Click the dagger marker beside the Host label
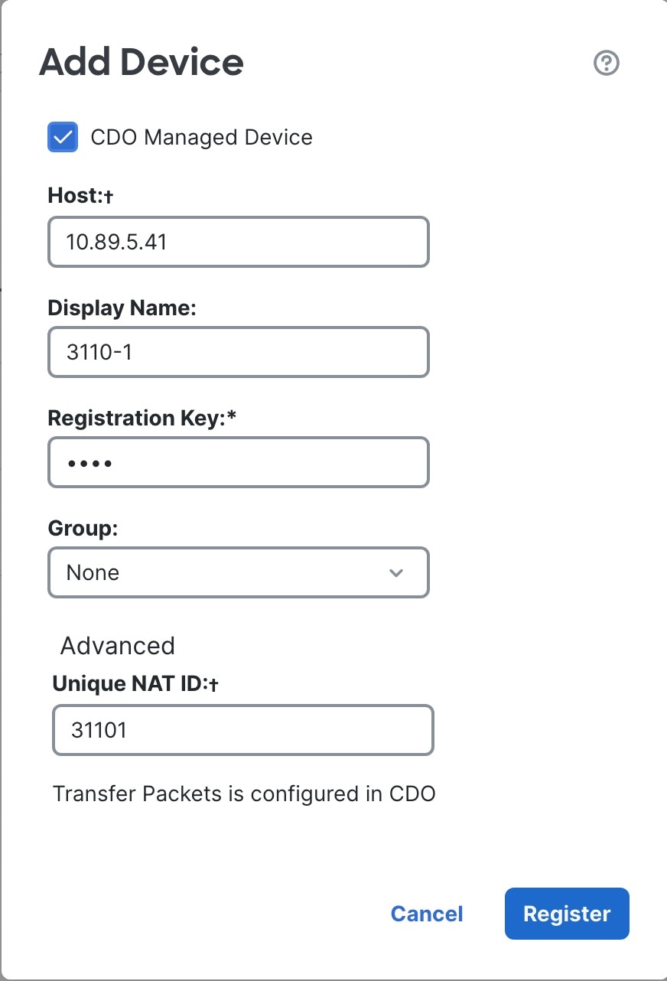This screenshot has height=981, width=667. (109, 197)
